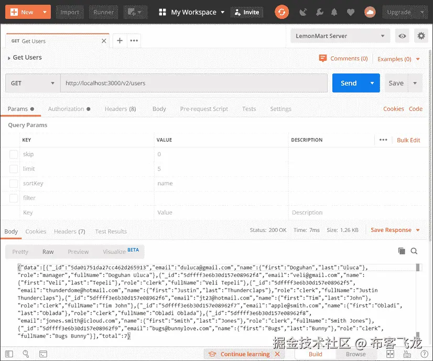Click the Import button
The width and height of the screenshot is (433, 361).
(70, 12)
